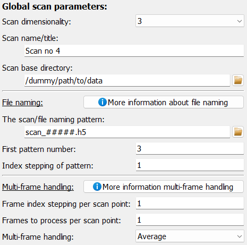Open More information multi-frame handling
The height and width of the screenshot is (245, 247).
(x=164, y=187)
